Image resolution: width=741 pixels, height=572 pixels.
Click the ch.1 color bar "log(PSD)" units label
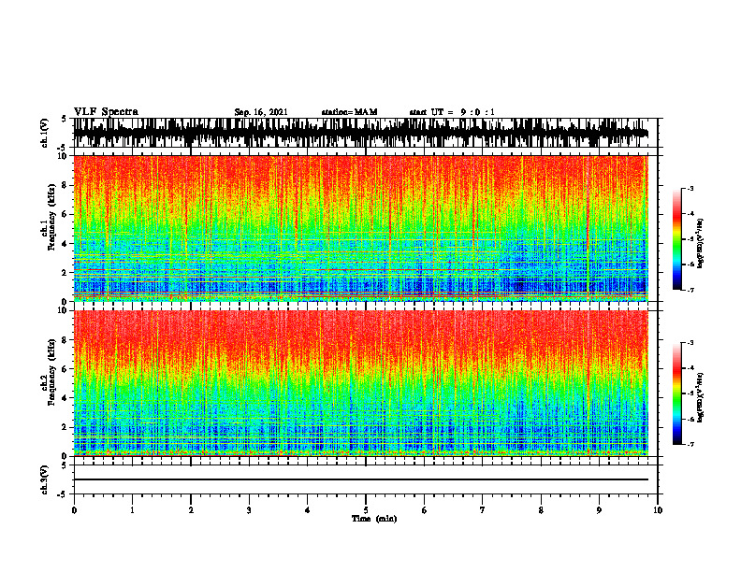coord(701,243)
